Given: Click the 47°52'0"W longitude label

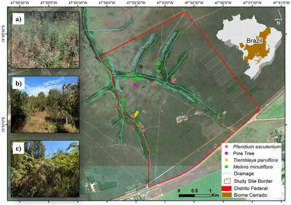Looking at the screenshot, I should pos(223,3).
